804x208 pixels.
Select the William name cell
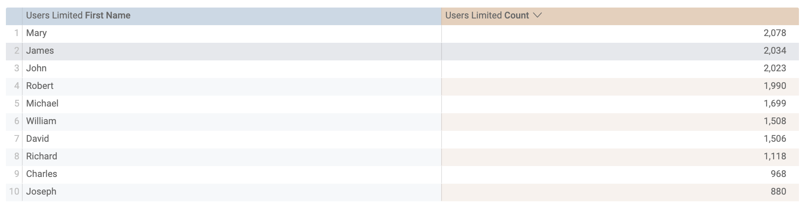[x=41, y=121]
